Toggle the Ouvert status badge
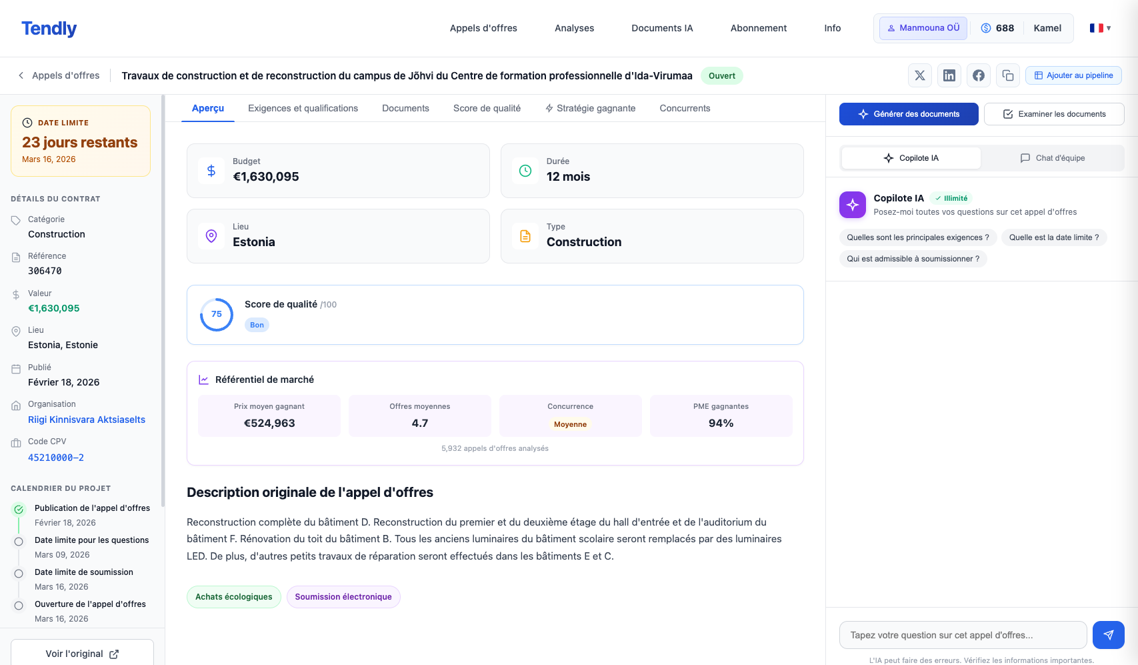This screenshot has height=665, width=1138. pyautogui.click(x=722, y=75)
